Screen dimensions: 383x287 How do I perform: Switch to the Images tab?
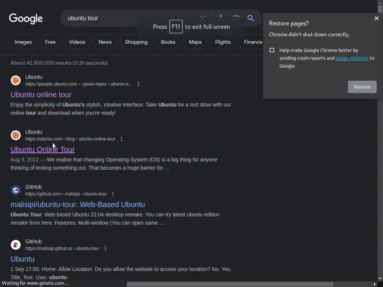(23, 42)
